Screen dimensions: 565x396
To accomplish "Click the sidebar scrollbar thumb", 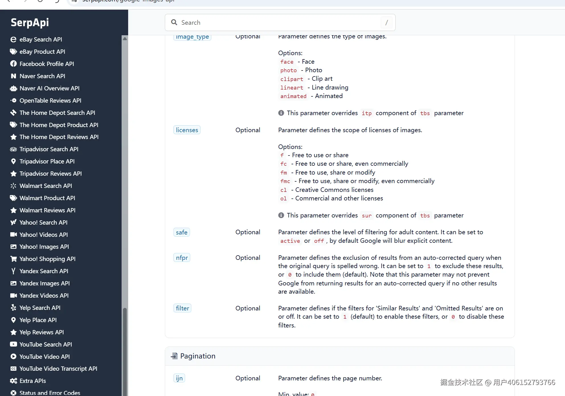I will (x=125, y=352).
